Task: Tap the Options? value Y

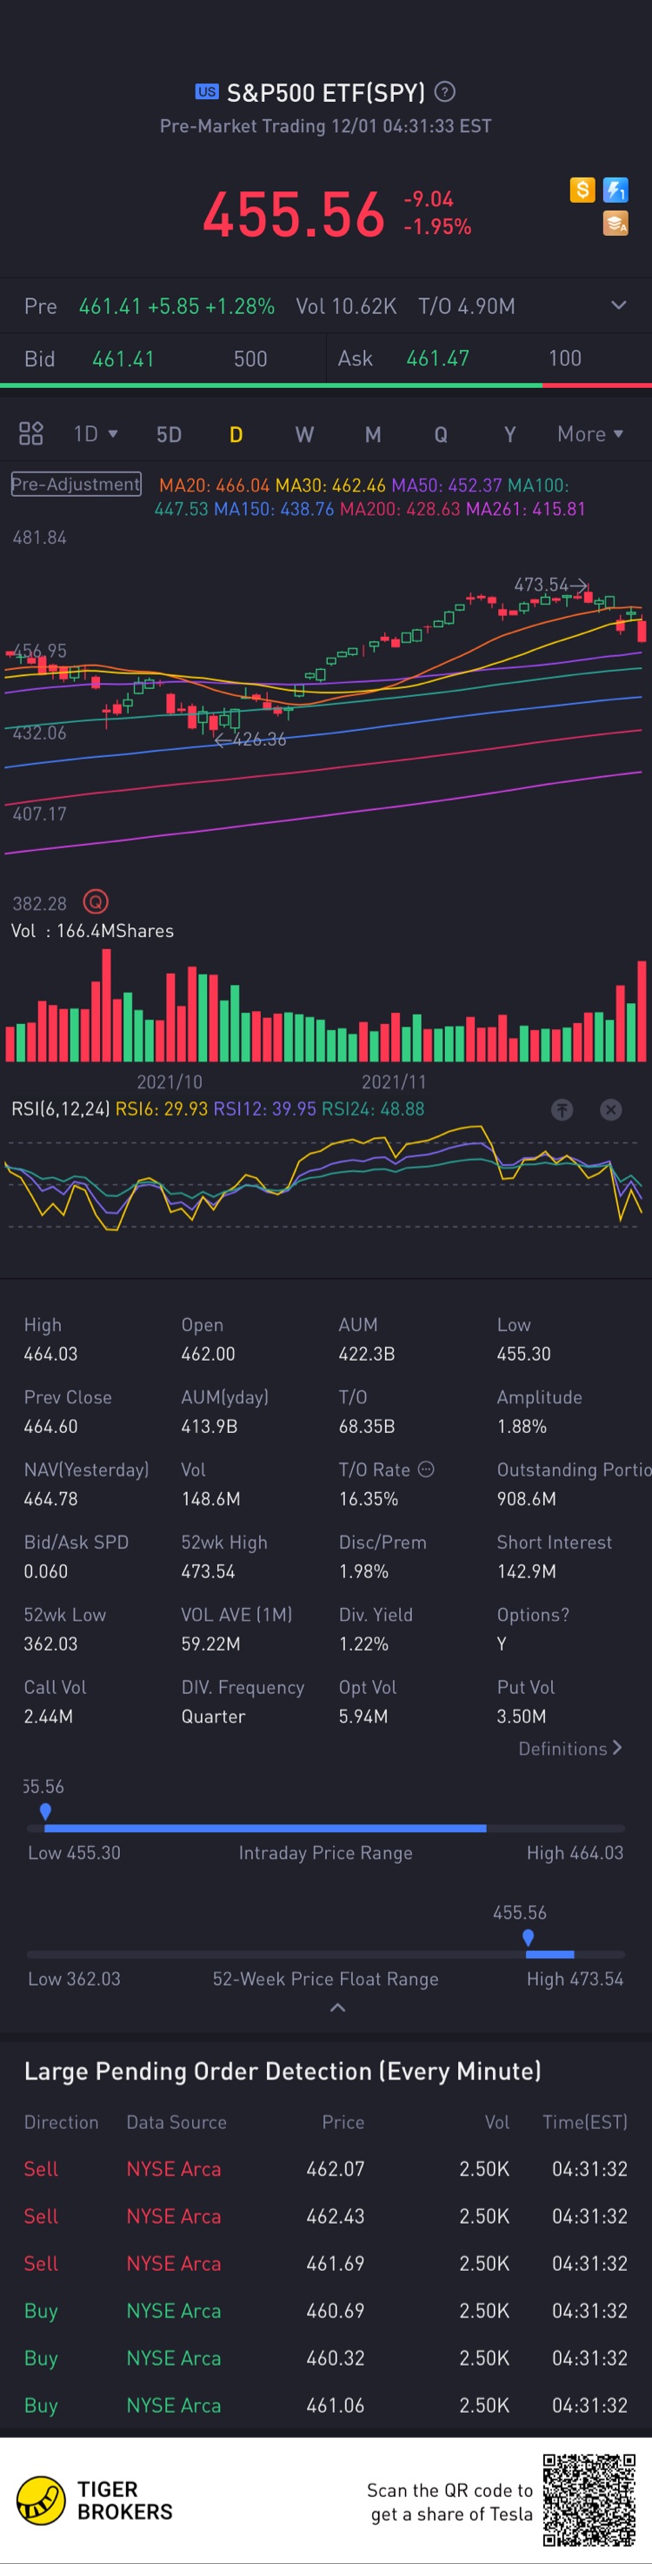Action: click(x=501, y=1644)
